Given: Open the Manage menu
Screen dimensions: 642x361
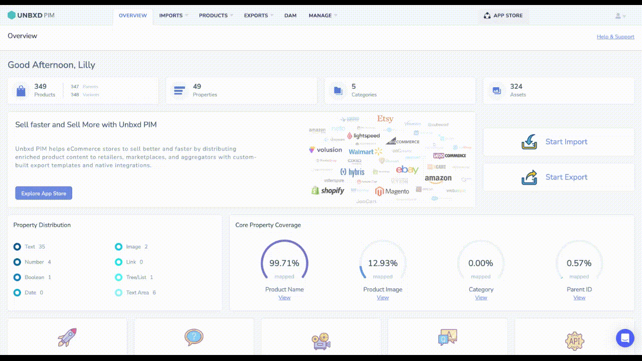Looking at the screenshot, I should pyautogui.click(x=320, y=16).
